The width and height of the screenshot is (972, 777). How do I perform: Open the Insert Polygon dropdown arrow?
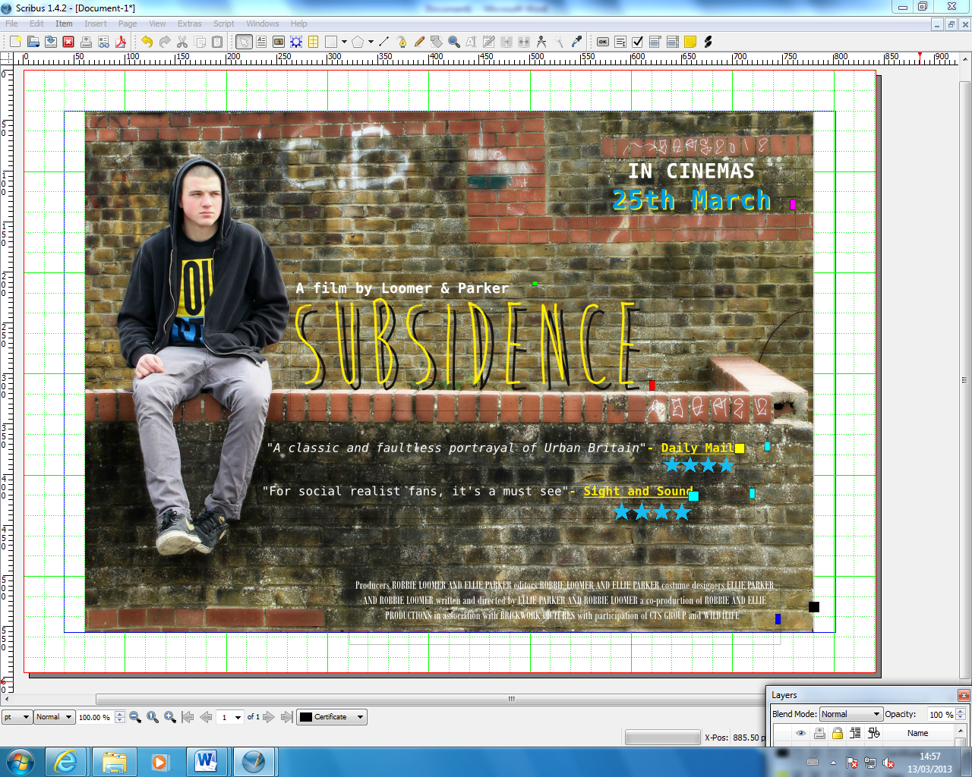tap(371, 42)
